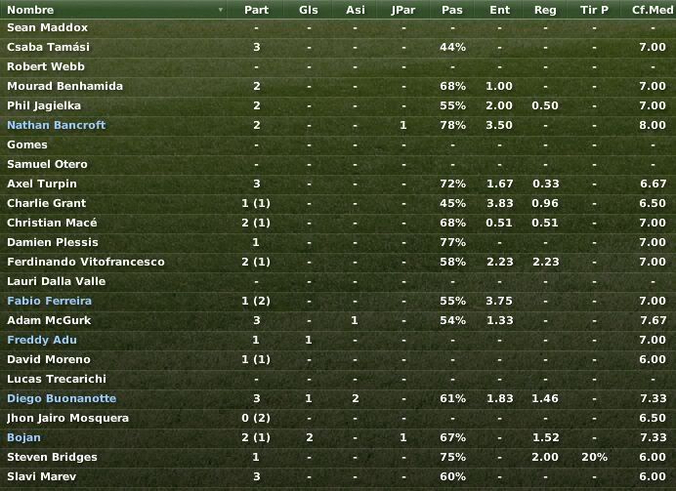This screenshot has height=491, width=676.
Task: Select the Slavi Marev row
Action: click(338, 476)
